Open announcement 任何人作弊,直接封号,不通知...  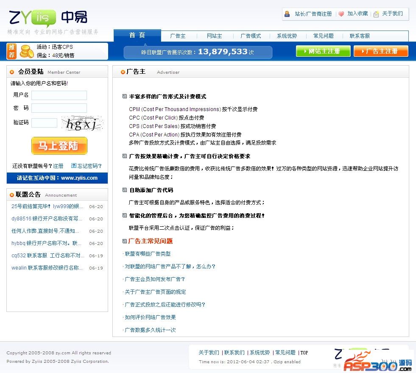[x=45, y=231]
